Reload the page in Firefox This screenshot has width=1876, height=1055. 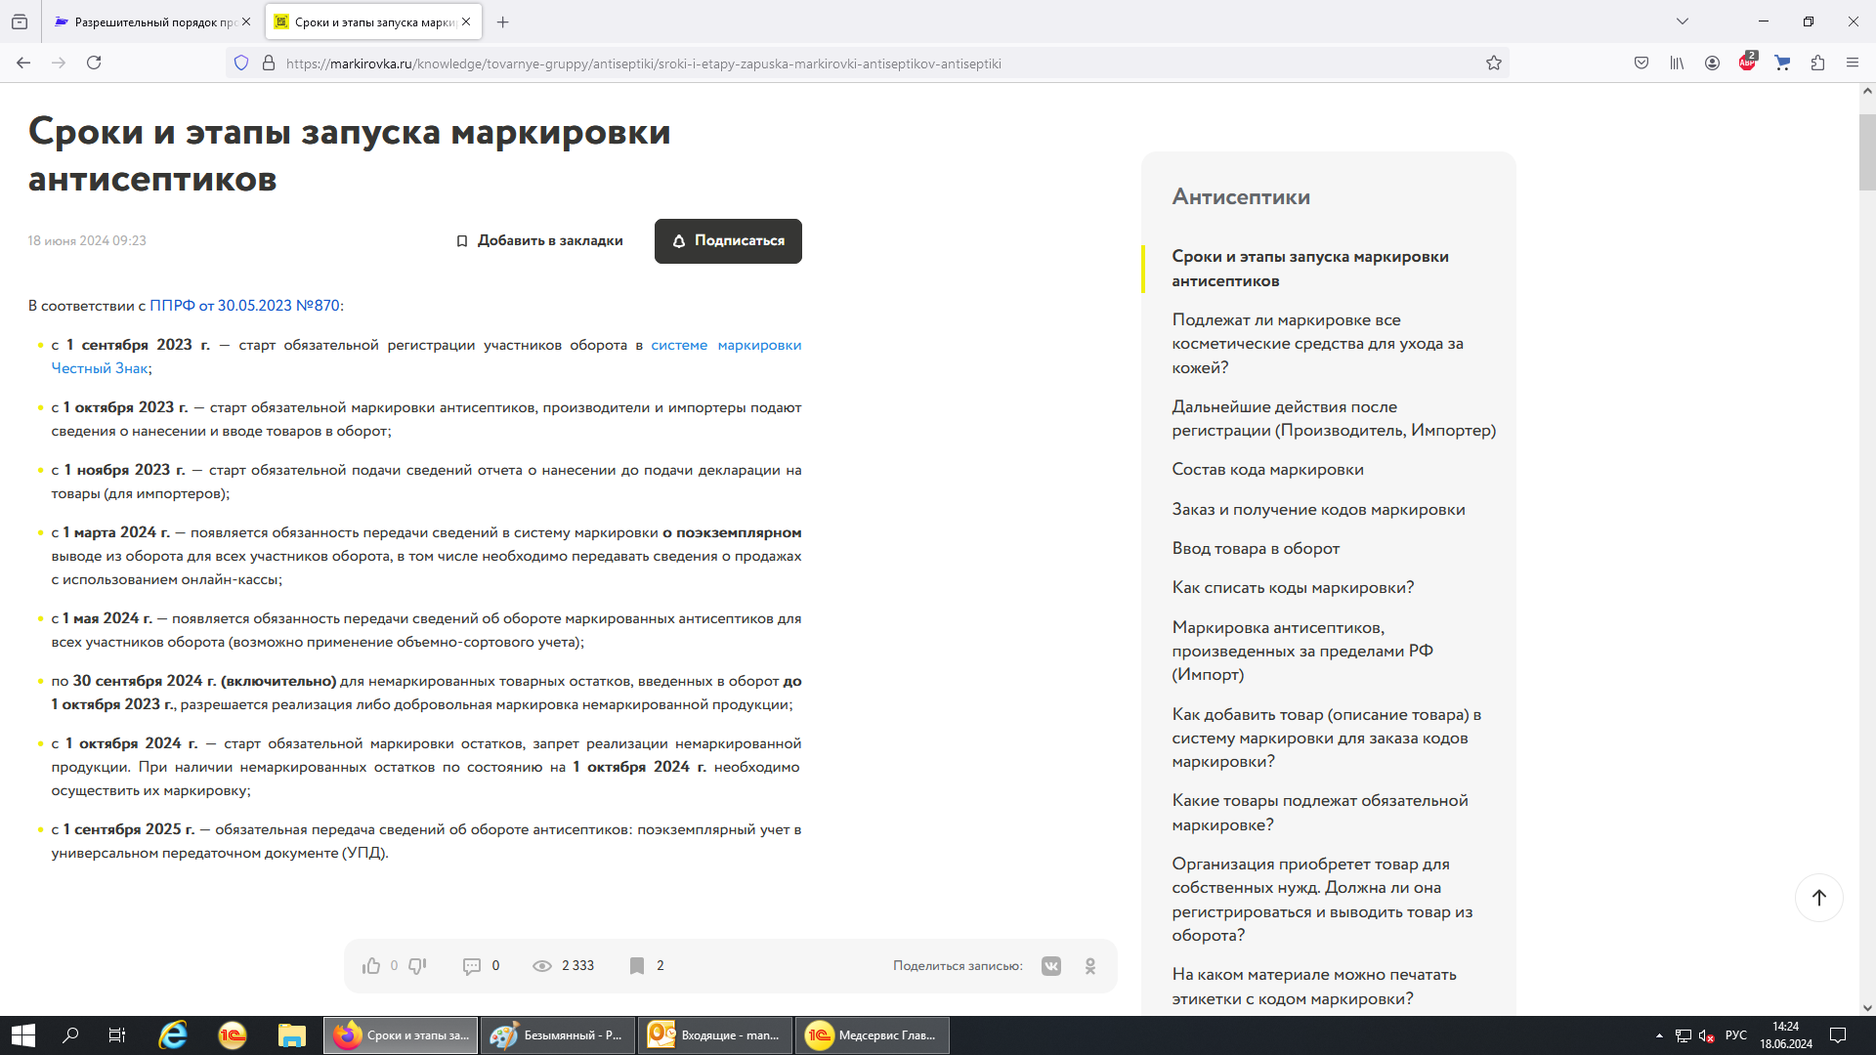[94, 63]
